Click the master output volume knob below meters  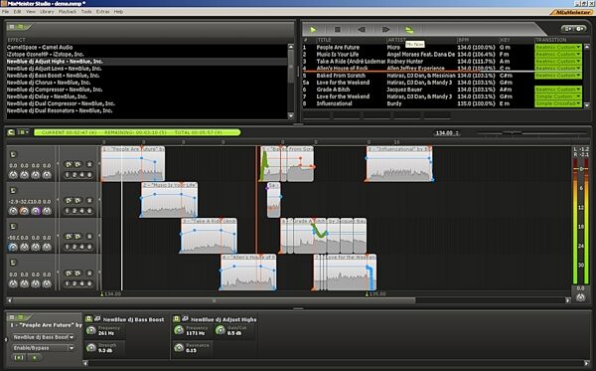580,297
